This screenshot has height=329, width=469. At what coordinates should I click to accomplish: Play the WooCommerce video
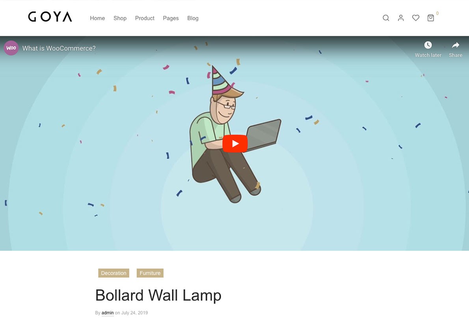click(235, 144)
